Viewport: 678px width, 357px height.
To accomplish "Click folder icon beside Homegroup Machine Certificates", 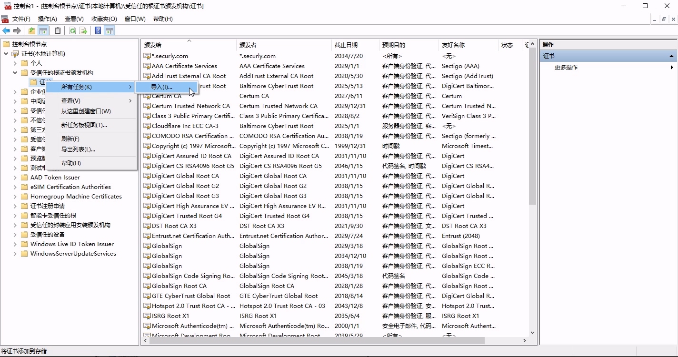I will pyautogui.click(x=24, y=196).
